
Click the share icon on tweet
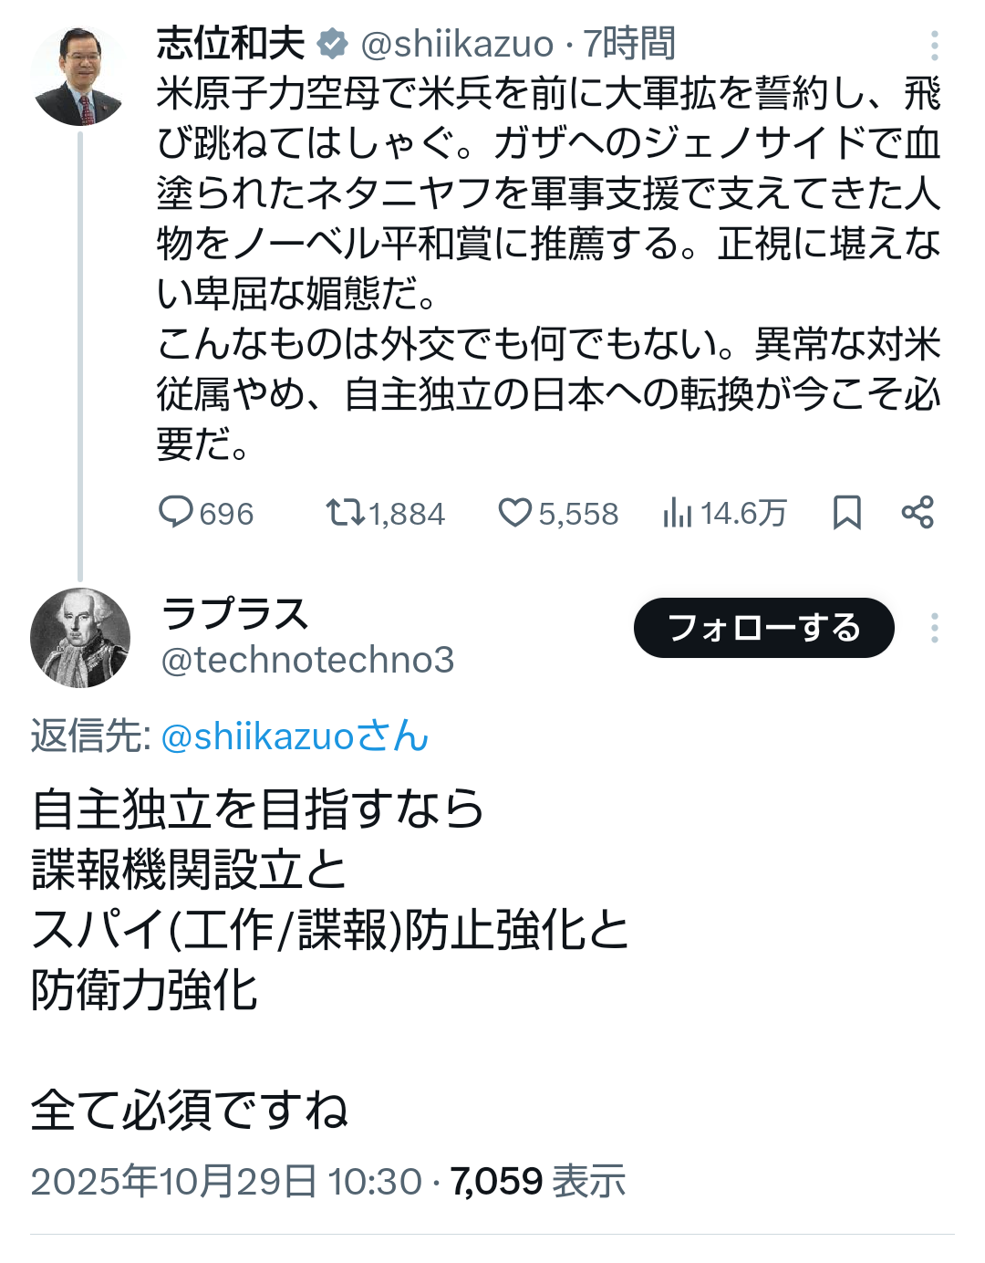click(918, 512)
